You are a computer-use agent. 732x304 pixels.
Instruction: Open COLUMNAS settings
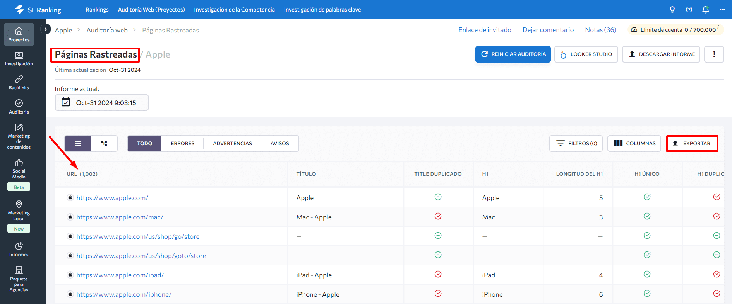(634, 143)
